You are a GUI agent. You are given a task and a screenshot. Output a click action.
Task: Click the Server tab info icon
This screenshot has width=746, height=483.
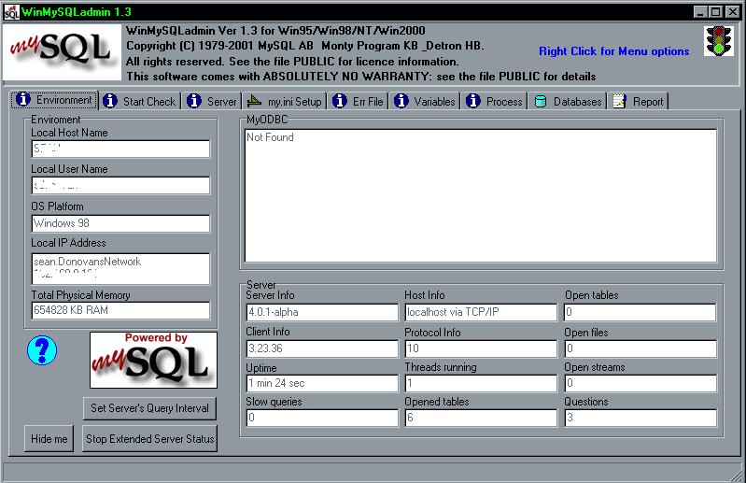pyautogui.click(x=193, y=100)
